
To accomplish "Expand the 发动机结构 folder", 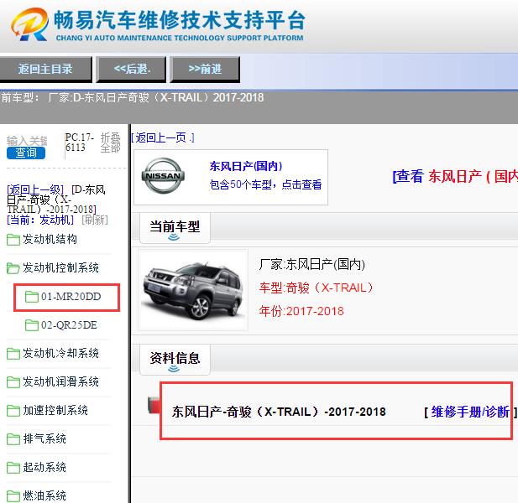I will pyautogui.click(x=50, y=239).
